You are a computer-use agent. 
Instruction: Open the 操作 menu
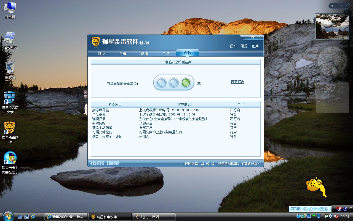(233, 46)
